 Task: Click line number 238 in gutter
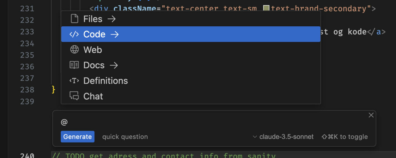(27, 90)
